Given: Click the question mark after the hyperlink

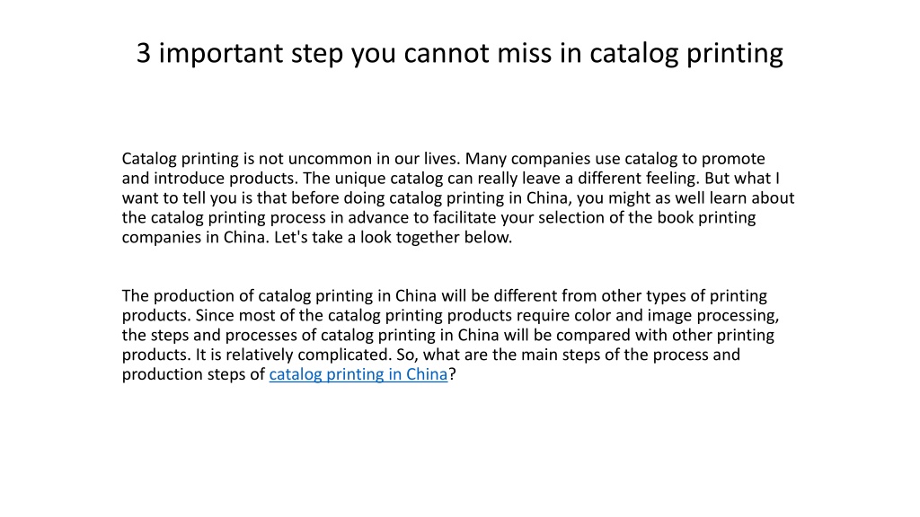Looking at the screenshot, I should pyautogui.click(x=453, y=374).
